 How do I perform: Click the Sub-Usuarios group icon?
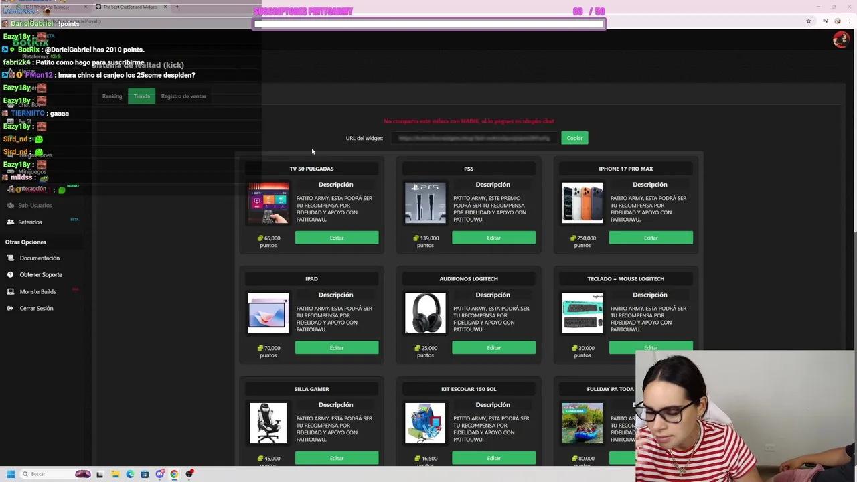(x=10, y=205)
